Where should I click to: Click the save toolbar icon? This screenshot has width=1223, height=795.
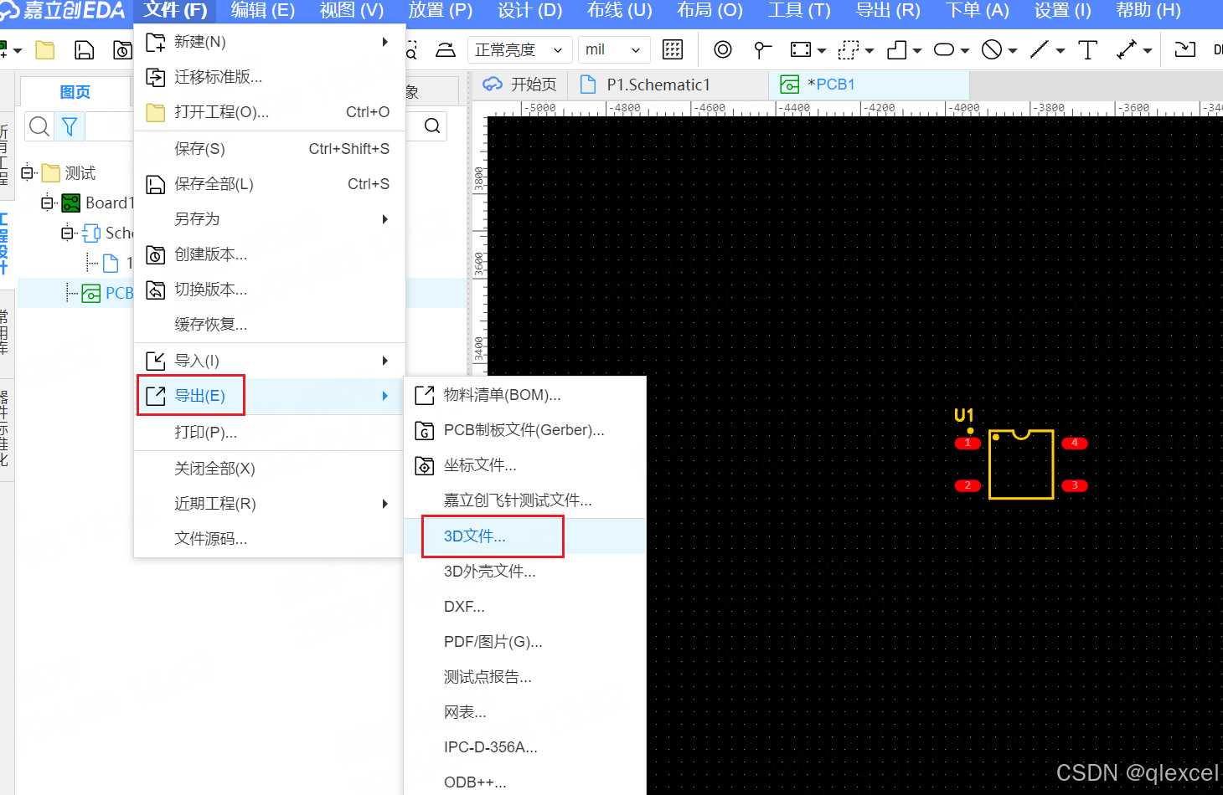point(84,50)
